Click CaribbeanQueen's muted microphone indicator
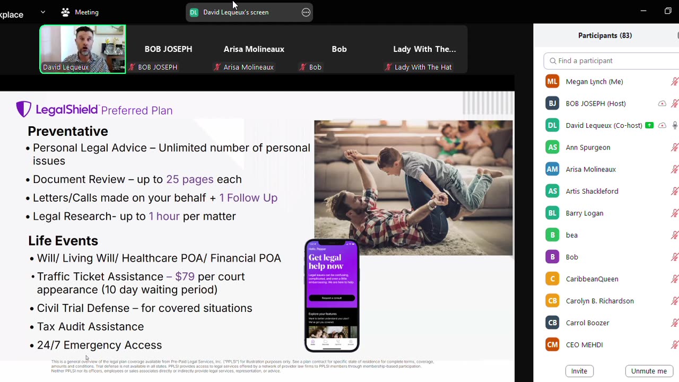The height and width of the screenshot is (382, 679). (675, 279)
